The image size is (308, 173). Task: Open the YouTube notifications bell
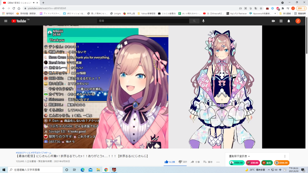point(289,21)
